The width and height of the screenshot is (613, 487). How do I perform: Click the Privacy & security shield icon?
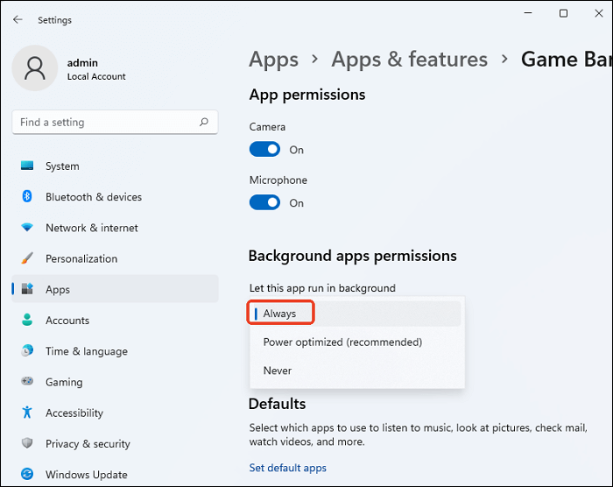(27, 444)
